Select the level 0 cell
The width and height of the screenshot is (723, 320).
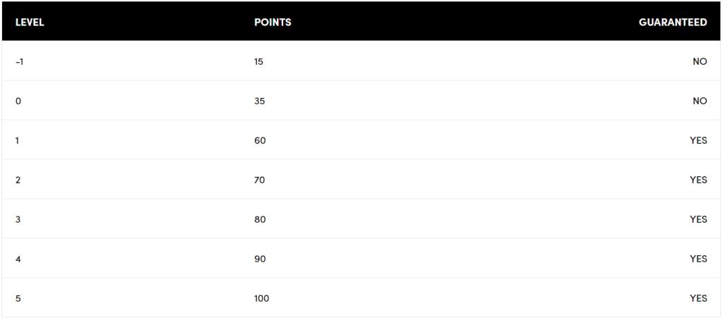[x=18, y=101]
